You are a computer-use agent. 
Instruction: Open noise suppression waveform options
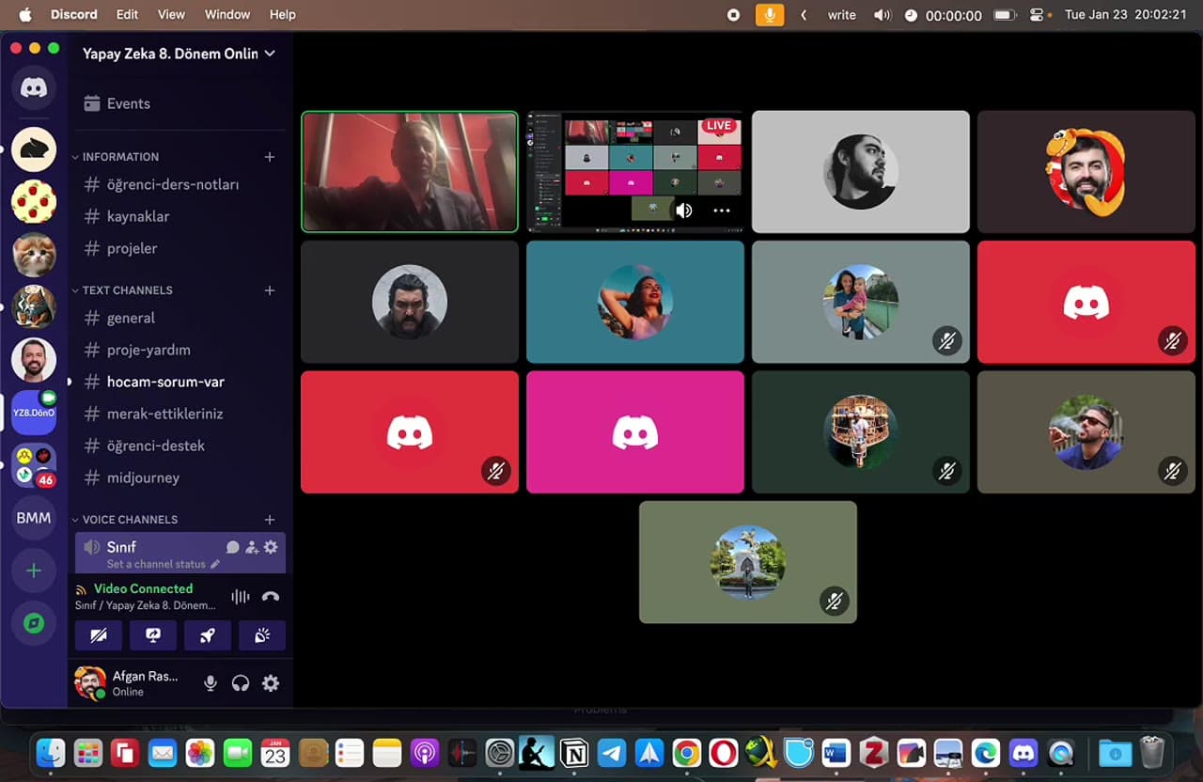pos(241,596)
